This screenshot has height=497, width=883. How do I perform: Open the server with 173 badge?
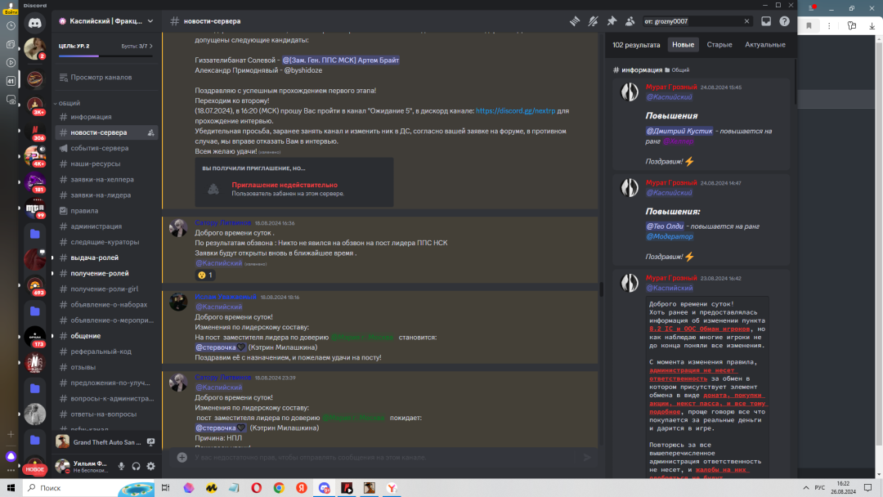coord(35,337)
